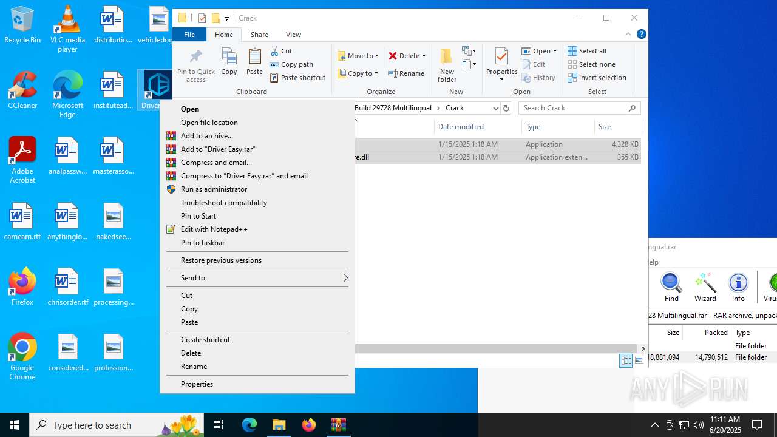Click Invert selection in ribbon
The image size is (777, 437).
pyautogui.click(x=597, y=78)
